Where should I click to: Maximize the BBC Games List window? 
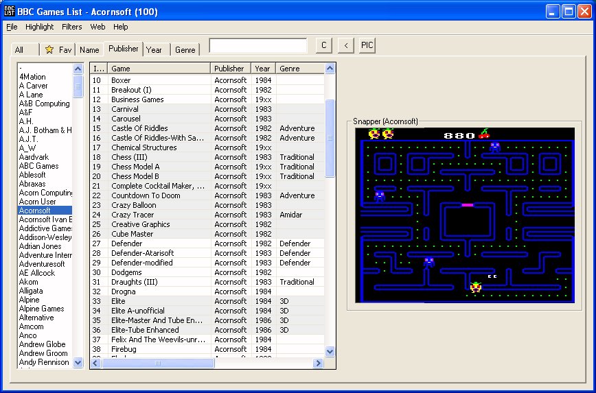tap(569, 12)
